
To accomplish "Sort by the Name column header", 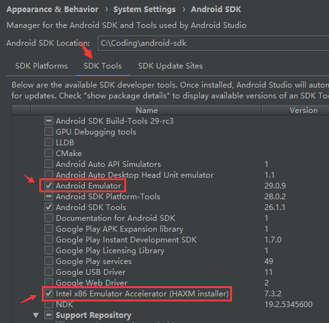I will click(x=146, y=110).
